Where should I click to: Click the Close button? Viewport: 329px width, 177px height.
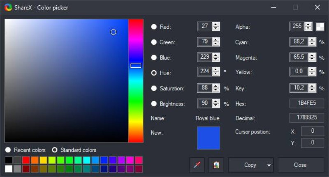[x=300, y=165]
